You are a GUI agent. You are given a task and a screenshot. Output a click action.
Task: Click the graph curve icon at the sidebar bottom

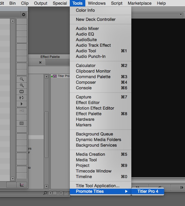pos(22,185)
